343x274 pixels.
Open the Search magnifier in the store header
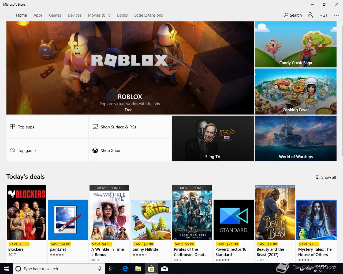(293, 15)
